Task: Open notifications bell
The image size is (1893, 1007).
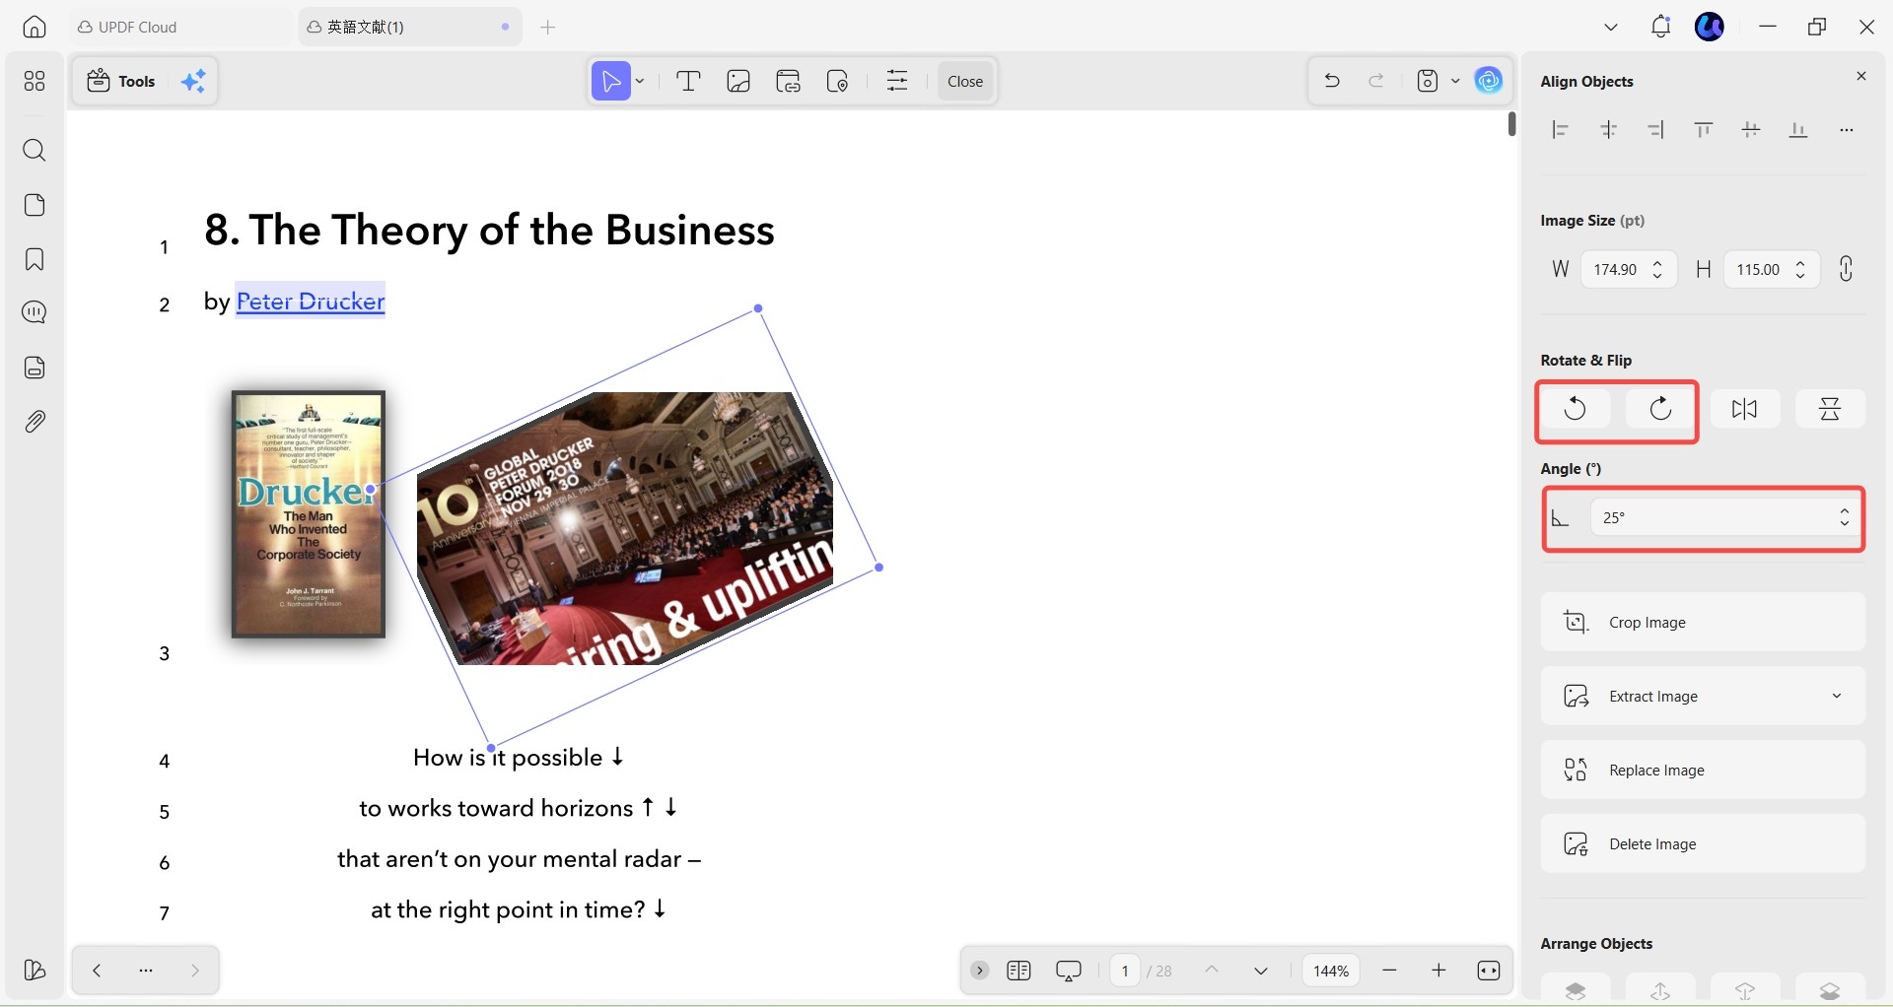Action: pyautogui.click(x=1660, y=27)
